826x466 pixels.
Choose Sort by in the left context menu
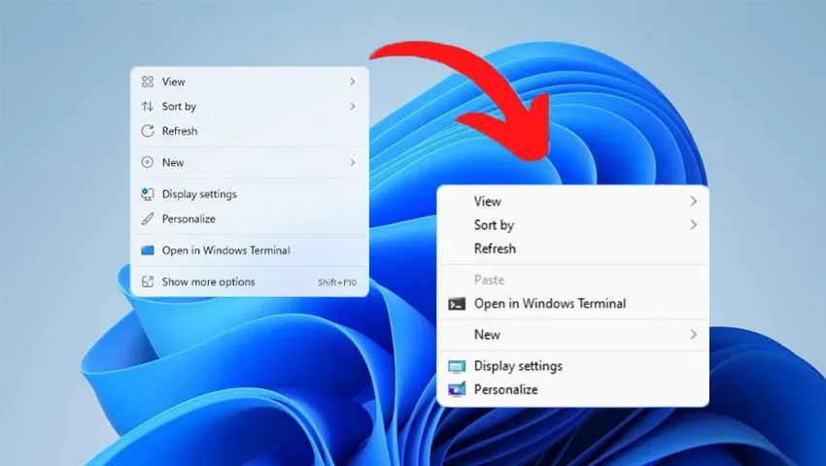250,107
